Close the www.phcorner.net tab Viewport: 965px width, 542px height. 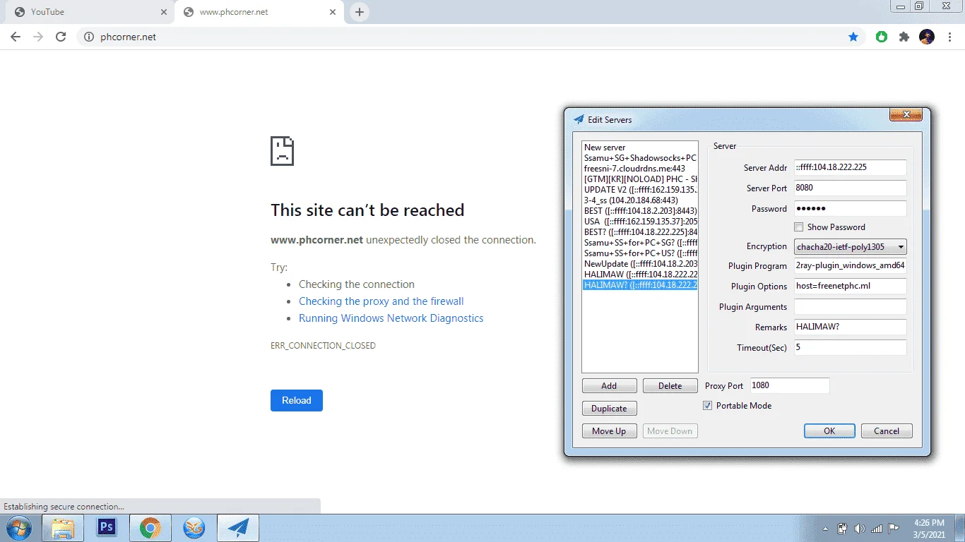333,12
